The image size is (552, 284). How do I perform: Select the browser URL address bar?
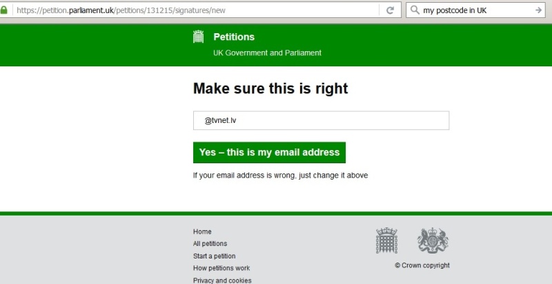coord(197,10)
